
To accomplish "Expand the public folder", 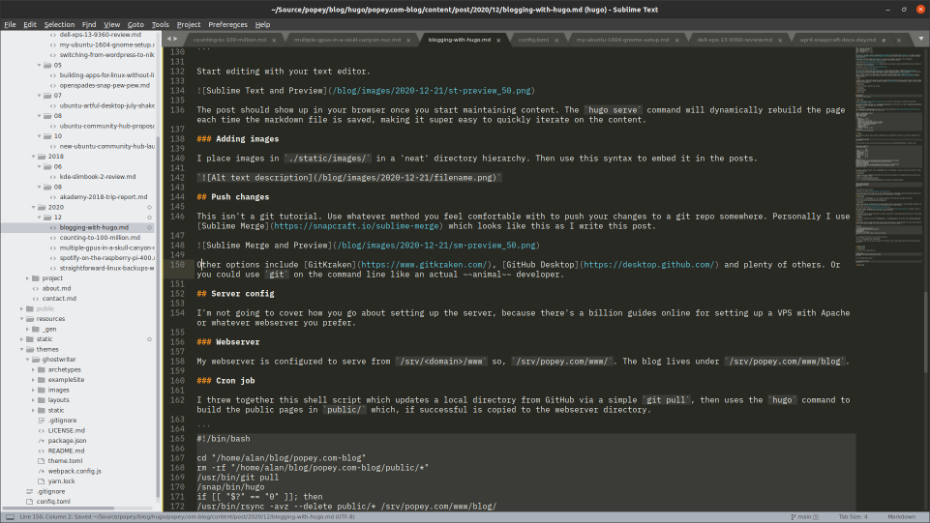I will (22, 308).
